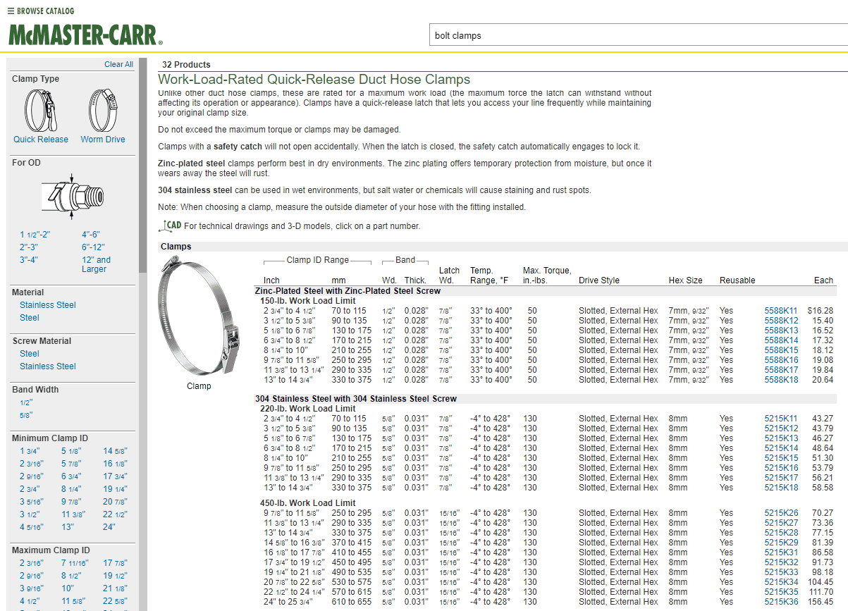Click the 150-lb. Work Load Limit heading
Screen dimensions: 848x611
pyautogui.click(x=308, y=301)
